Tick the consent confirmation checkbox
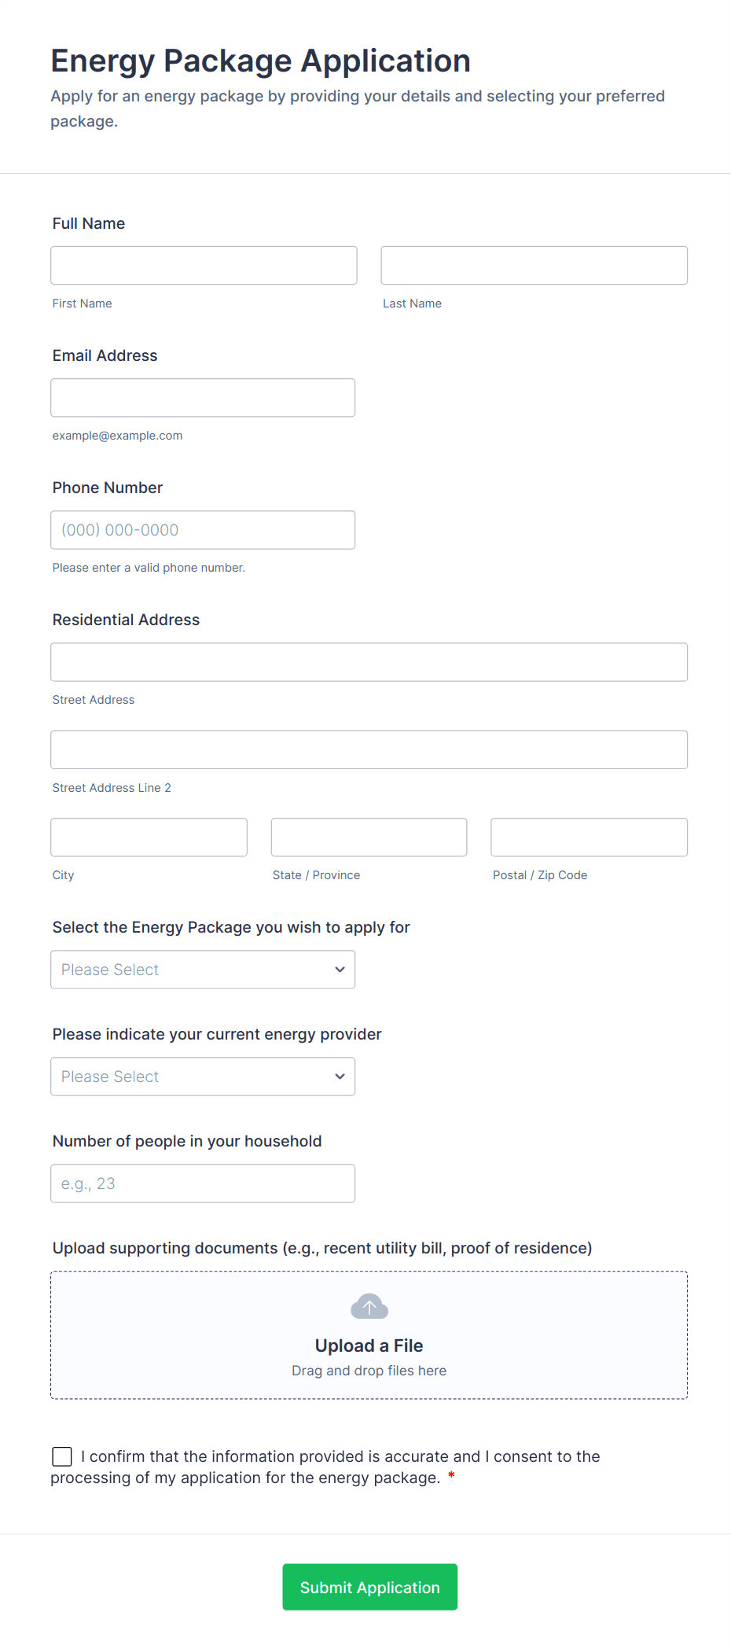 tap(62, 1456)
